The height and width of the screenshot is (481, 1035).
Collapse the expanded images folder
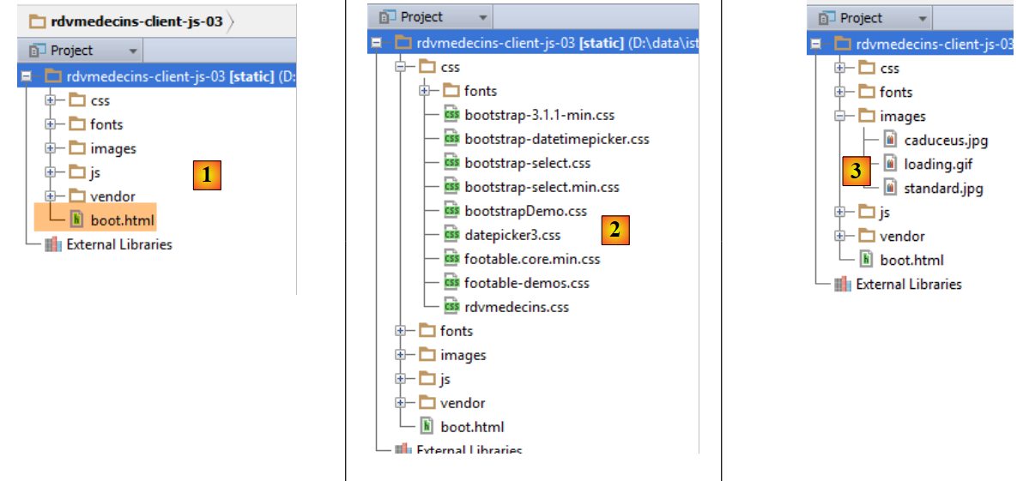coord(839,117)
